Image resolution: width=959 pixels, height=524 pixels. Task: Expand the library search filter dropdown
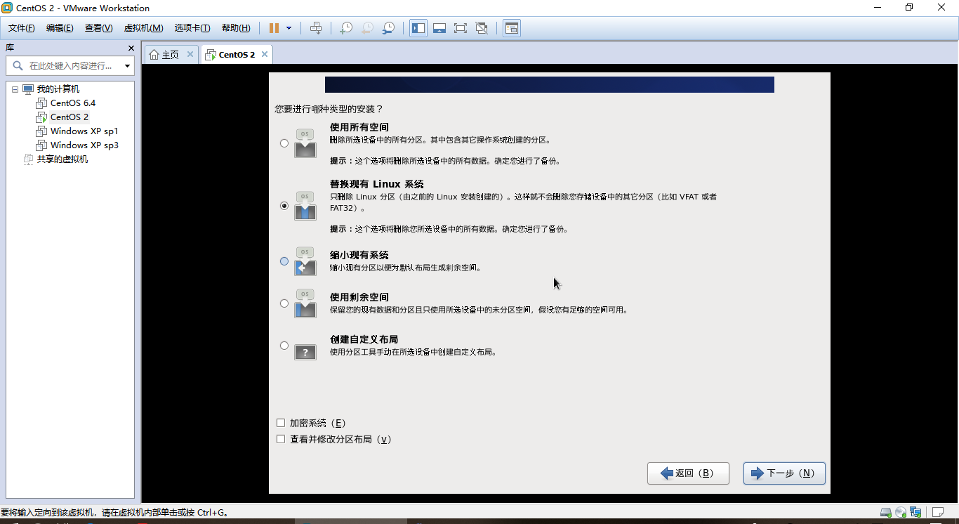tap(127, 65)
